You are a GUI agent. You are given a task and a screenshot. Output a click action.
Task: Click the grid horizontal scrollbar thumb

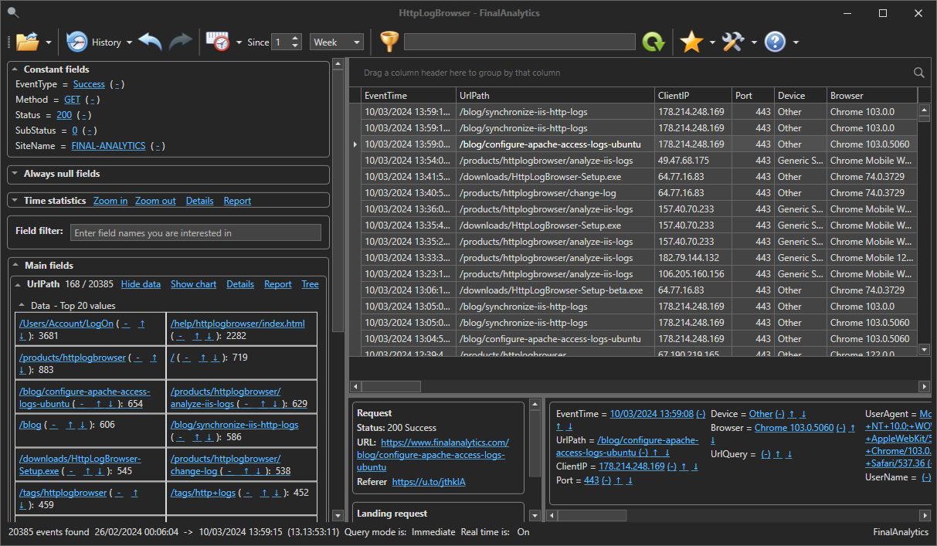392,386
